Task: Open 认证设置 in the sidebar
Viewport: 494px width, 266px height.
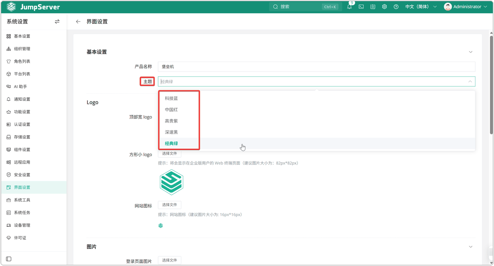Action: 33,124
